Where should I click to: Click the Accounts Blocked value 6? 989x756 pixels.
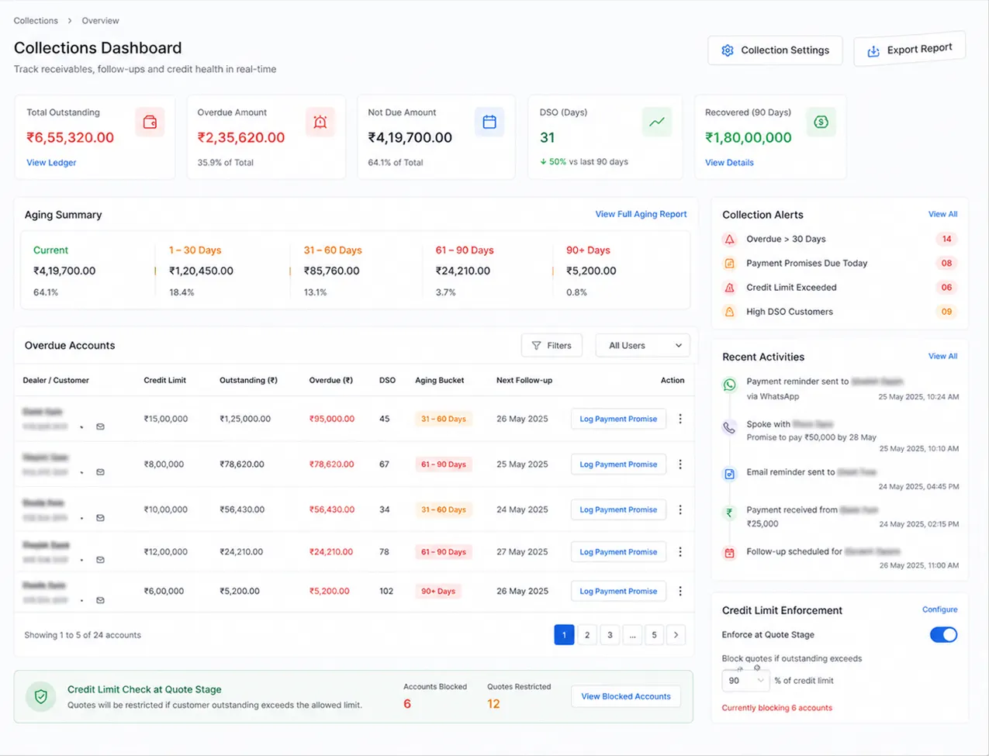pyautogui.click(x=407, y=704)
